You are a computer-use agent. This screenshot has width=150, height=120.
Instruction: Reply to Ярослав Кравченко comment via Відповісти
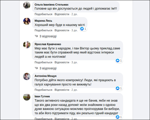click(x=62, y=62)
